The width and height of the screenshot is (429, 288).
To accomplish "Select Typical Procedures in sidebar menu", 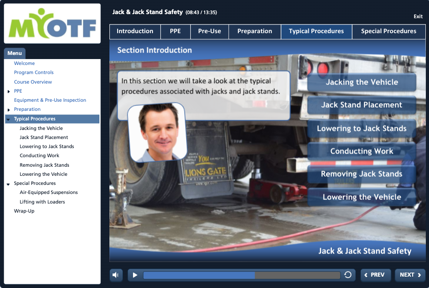I will point(35,119).
